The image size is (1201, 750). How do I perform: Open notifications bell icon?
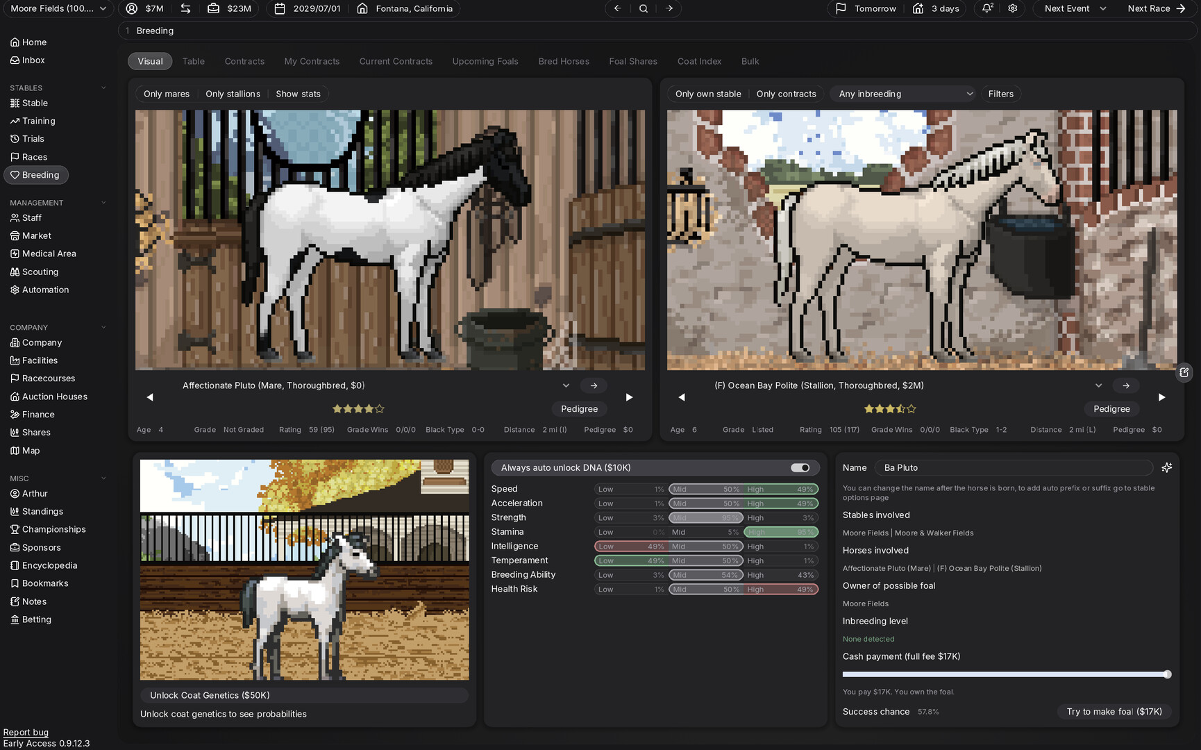coord(987,8)
